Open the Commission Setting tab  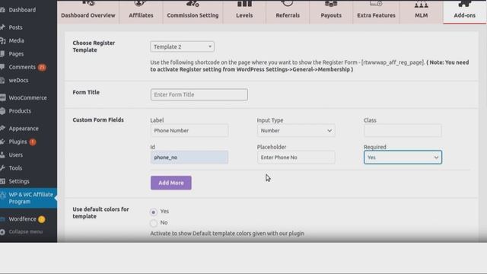point(193,12)
